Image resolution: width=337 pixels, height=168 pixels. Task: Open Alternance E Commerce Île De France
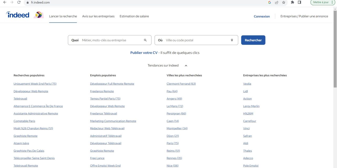[38, 106]
